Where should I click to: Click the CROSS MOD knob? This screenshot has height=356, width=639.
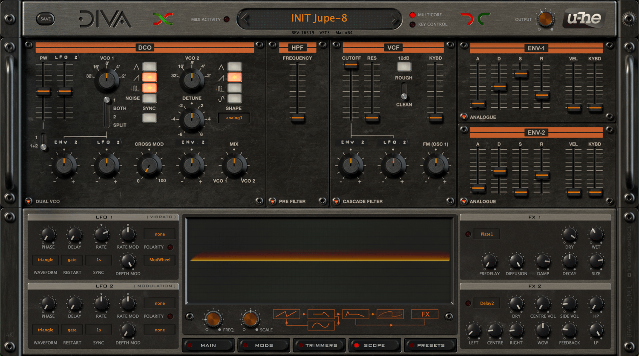(149, 165)
